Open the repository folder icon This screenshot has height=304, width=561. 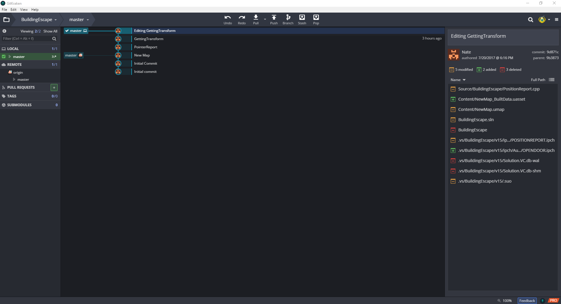click(x=6, y=20)
